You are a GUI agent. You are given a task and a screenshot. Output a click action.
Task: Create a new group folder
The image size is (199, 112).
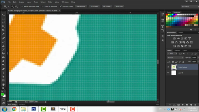pos(187,105)
